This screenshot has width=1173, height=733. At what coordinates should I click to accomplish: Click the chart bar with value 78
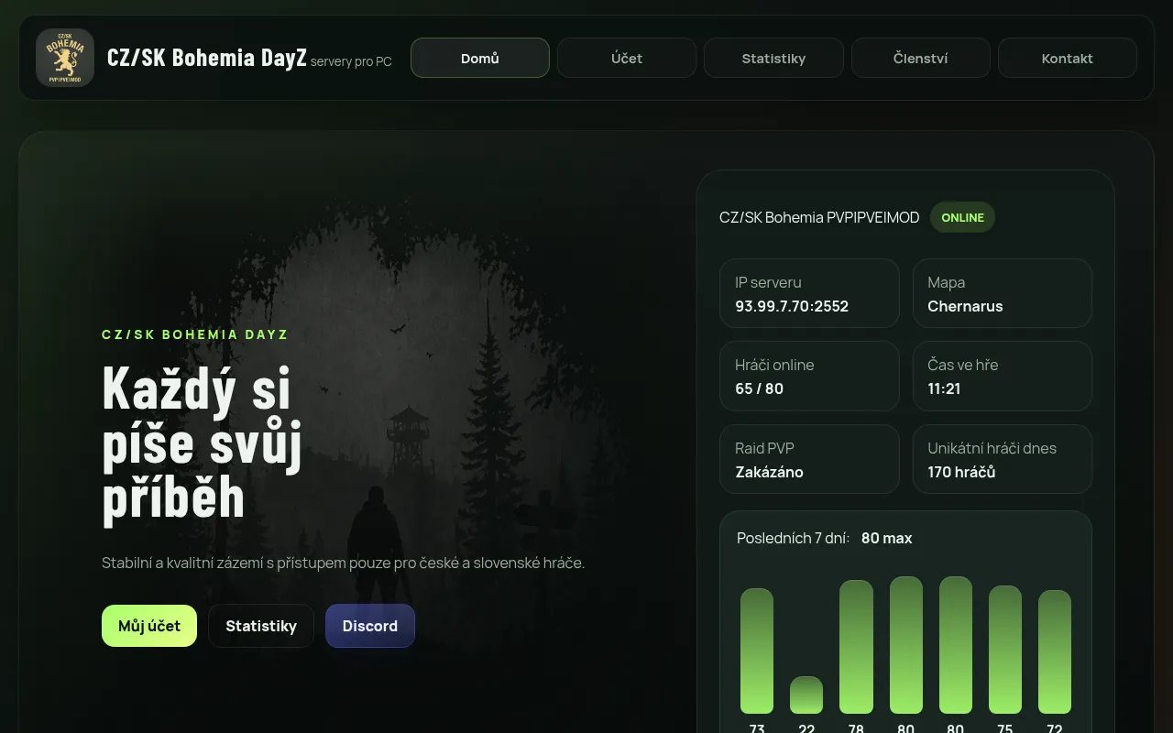click(856, 647)
